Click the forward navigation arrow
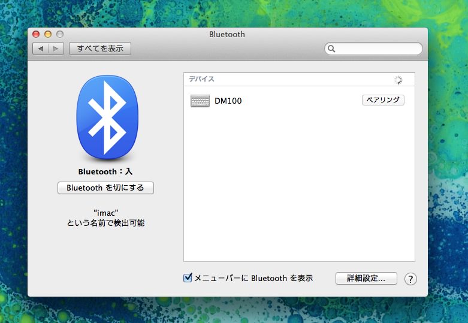The image size is (468, 323). (56, 49)
